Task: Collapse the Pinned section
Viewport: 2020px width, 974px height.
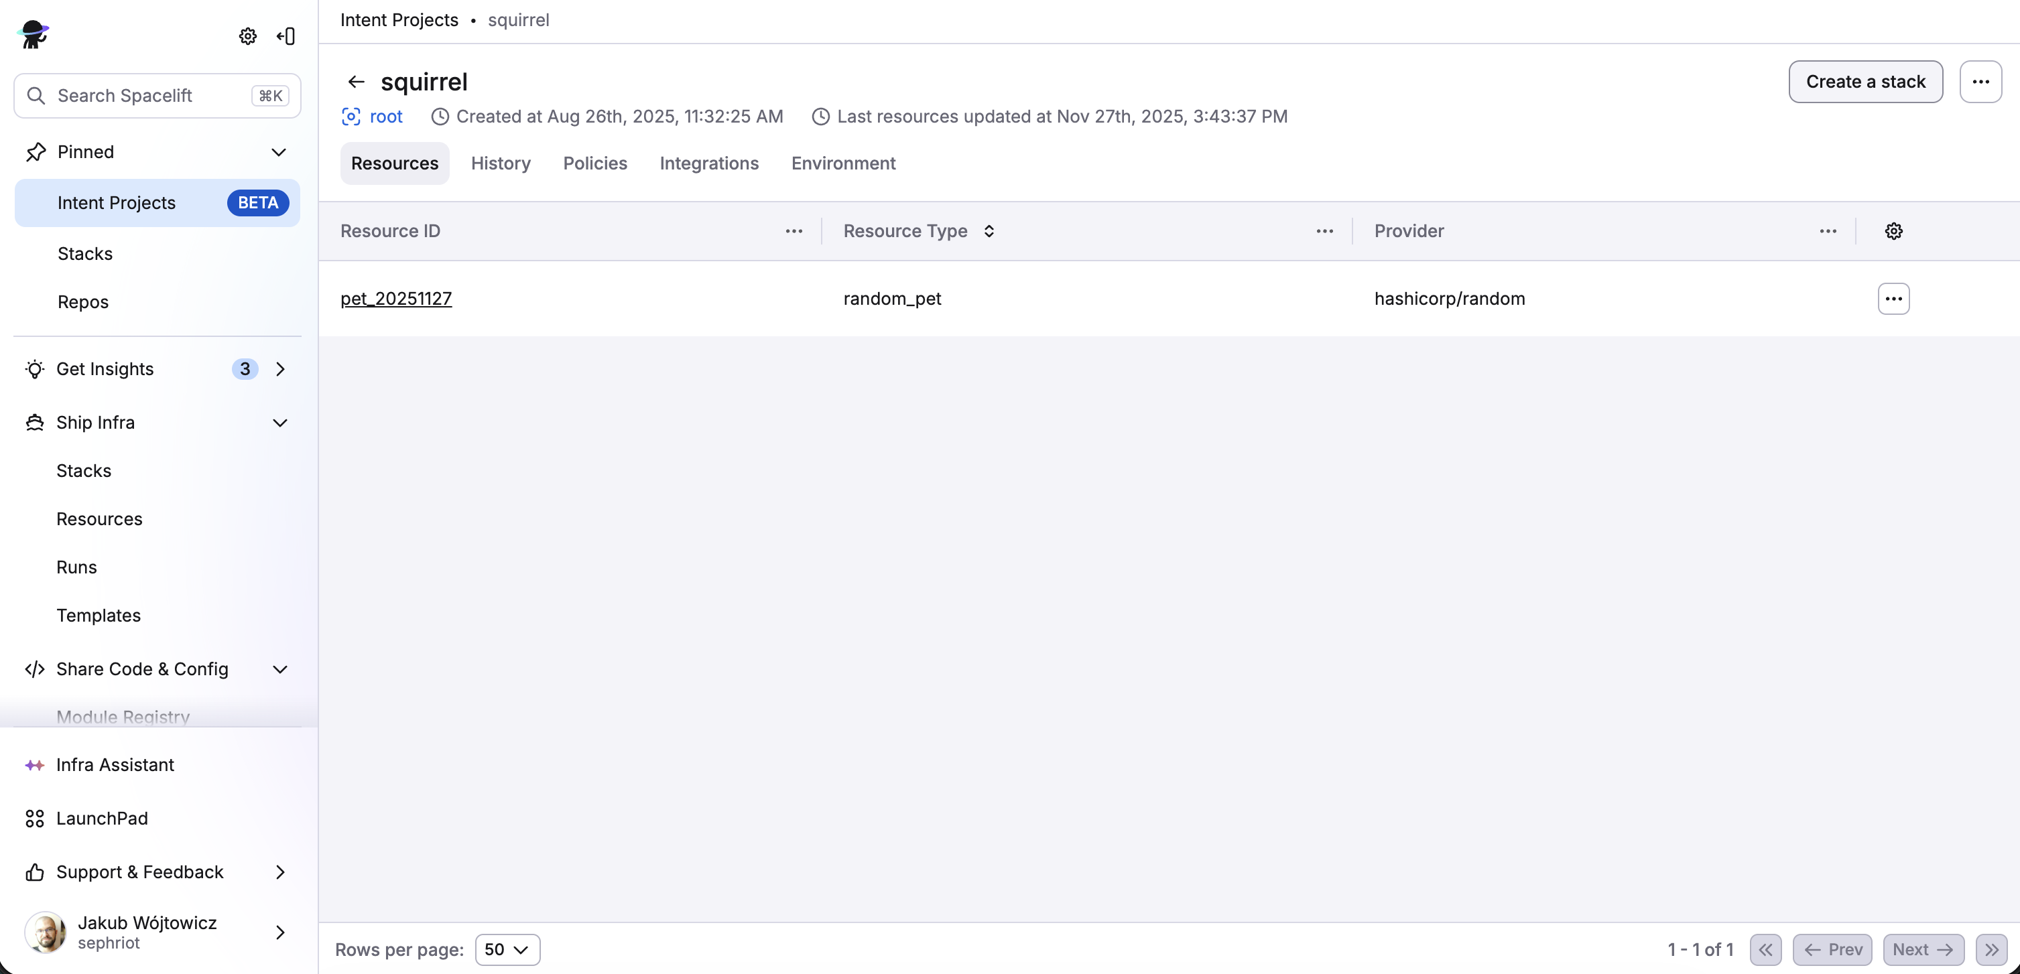Action: coord(280,152)
